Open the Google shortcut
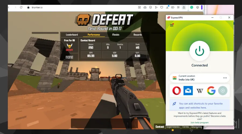 click(x=211, y=91)
